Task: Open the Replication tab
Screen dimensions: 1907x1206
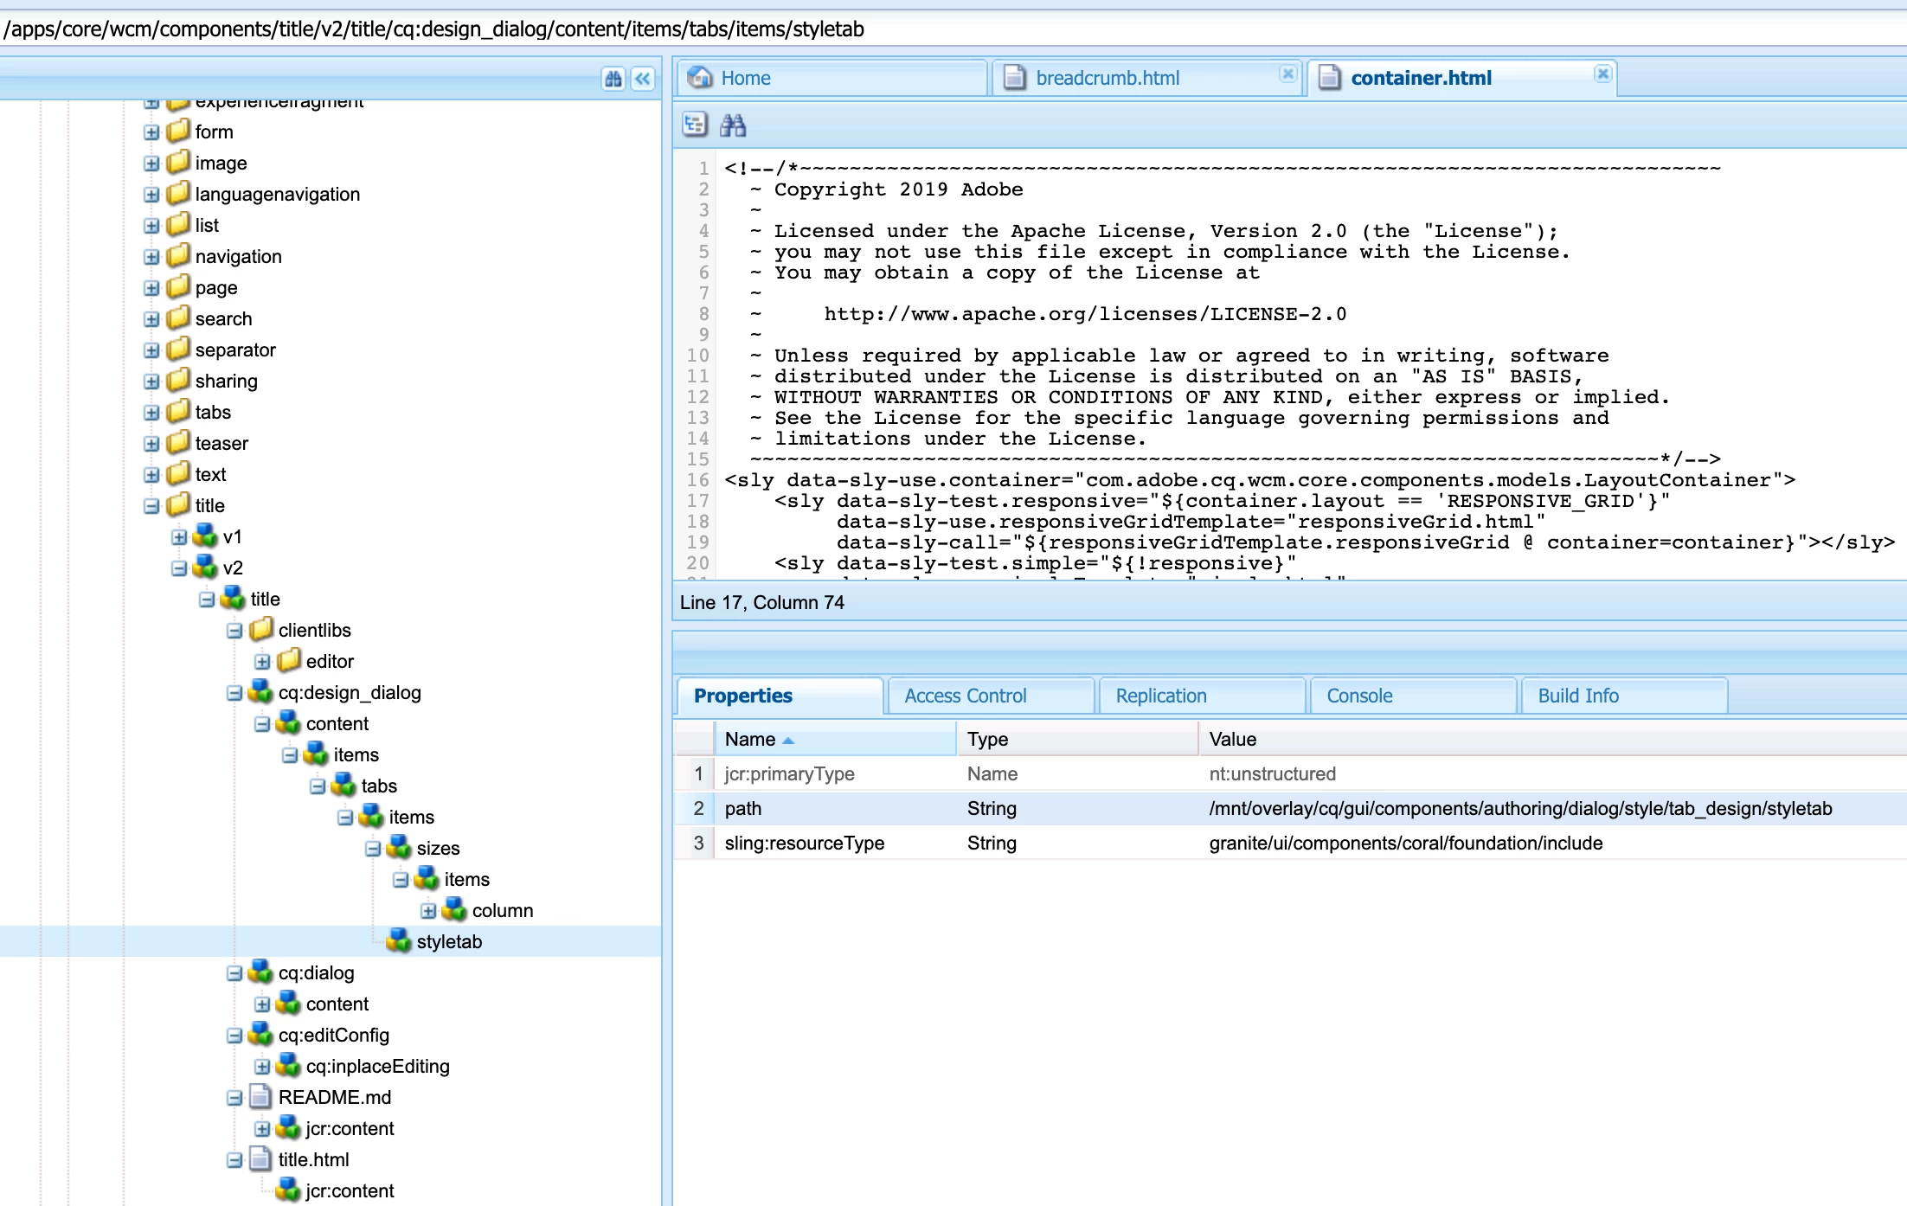Action: click(1160, 696)
